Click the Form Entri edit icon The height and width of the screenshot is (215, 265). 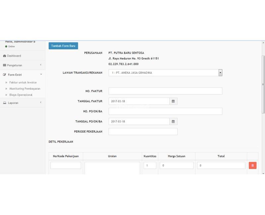[5, 75]
